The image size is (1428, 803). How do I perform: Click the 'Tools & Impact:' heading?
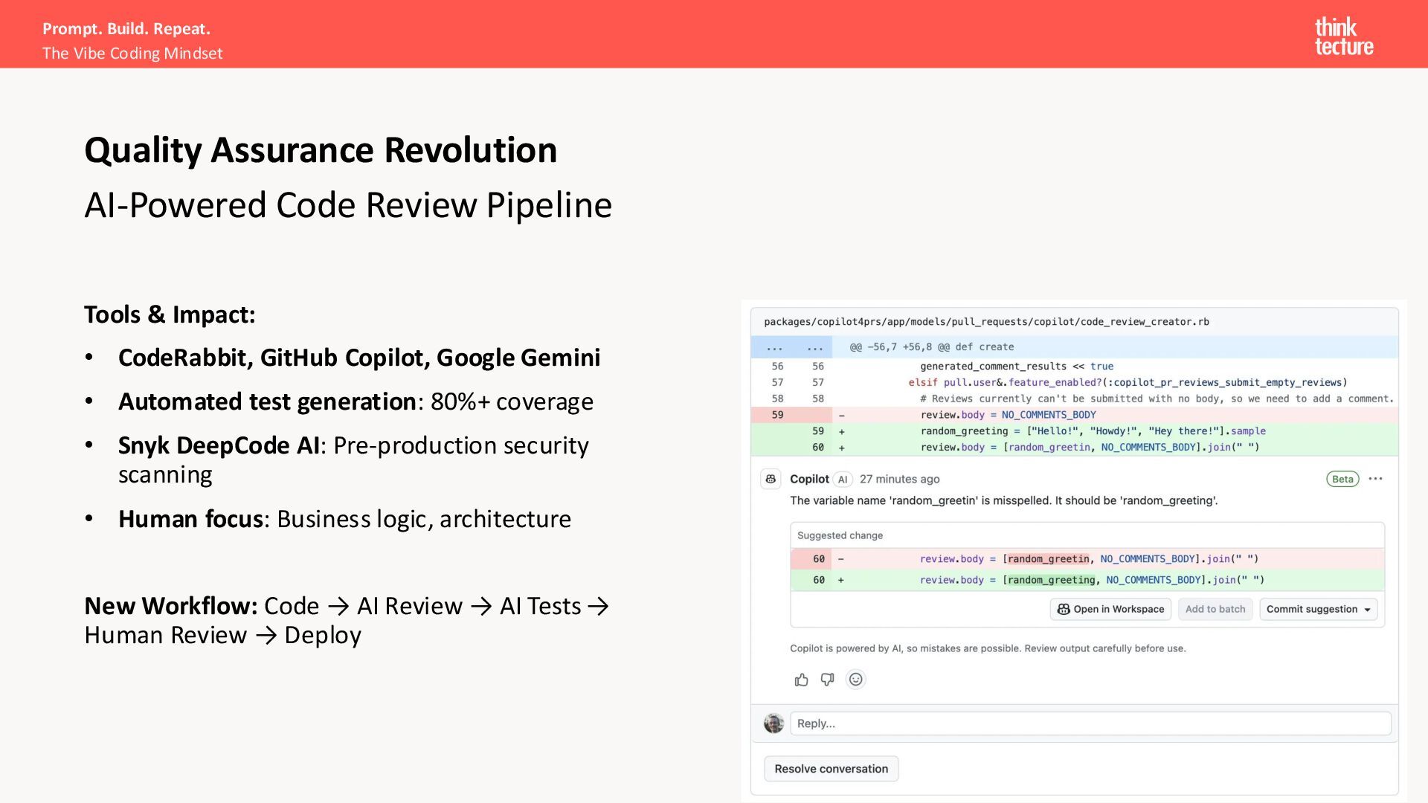coord(170,315)
